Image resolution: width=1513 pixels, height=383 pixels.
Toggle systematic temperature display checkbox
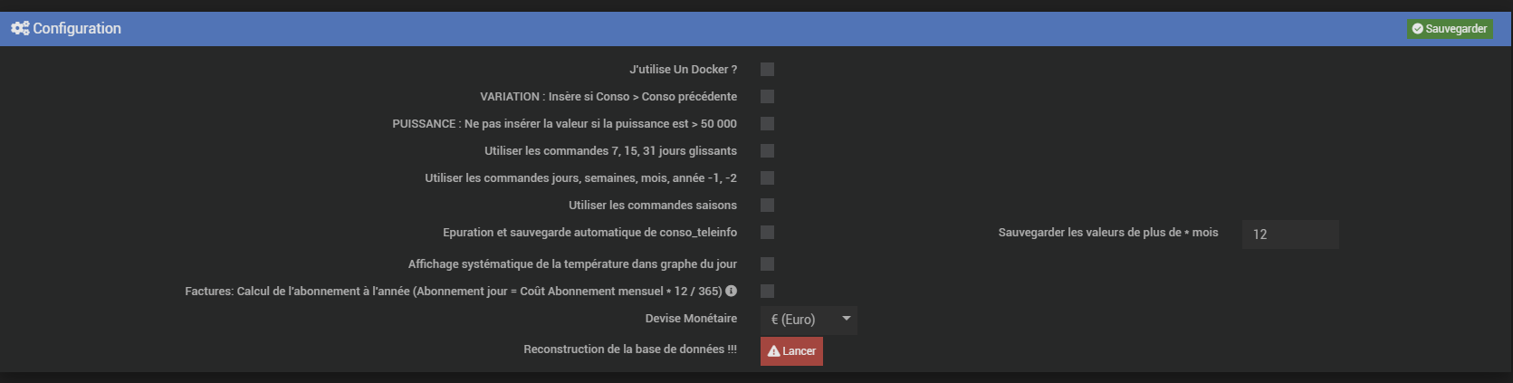[x=767, y=264]
